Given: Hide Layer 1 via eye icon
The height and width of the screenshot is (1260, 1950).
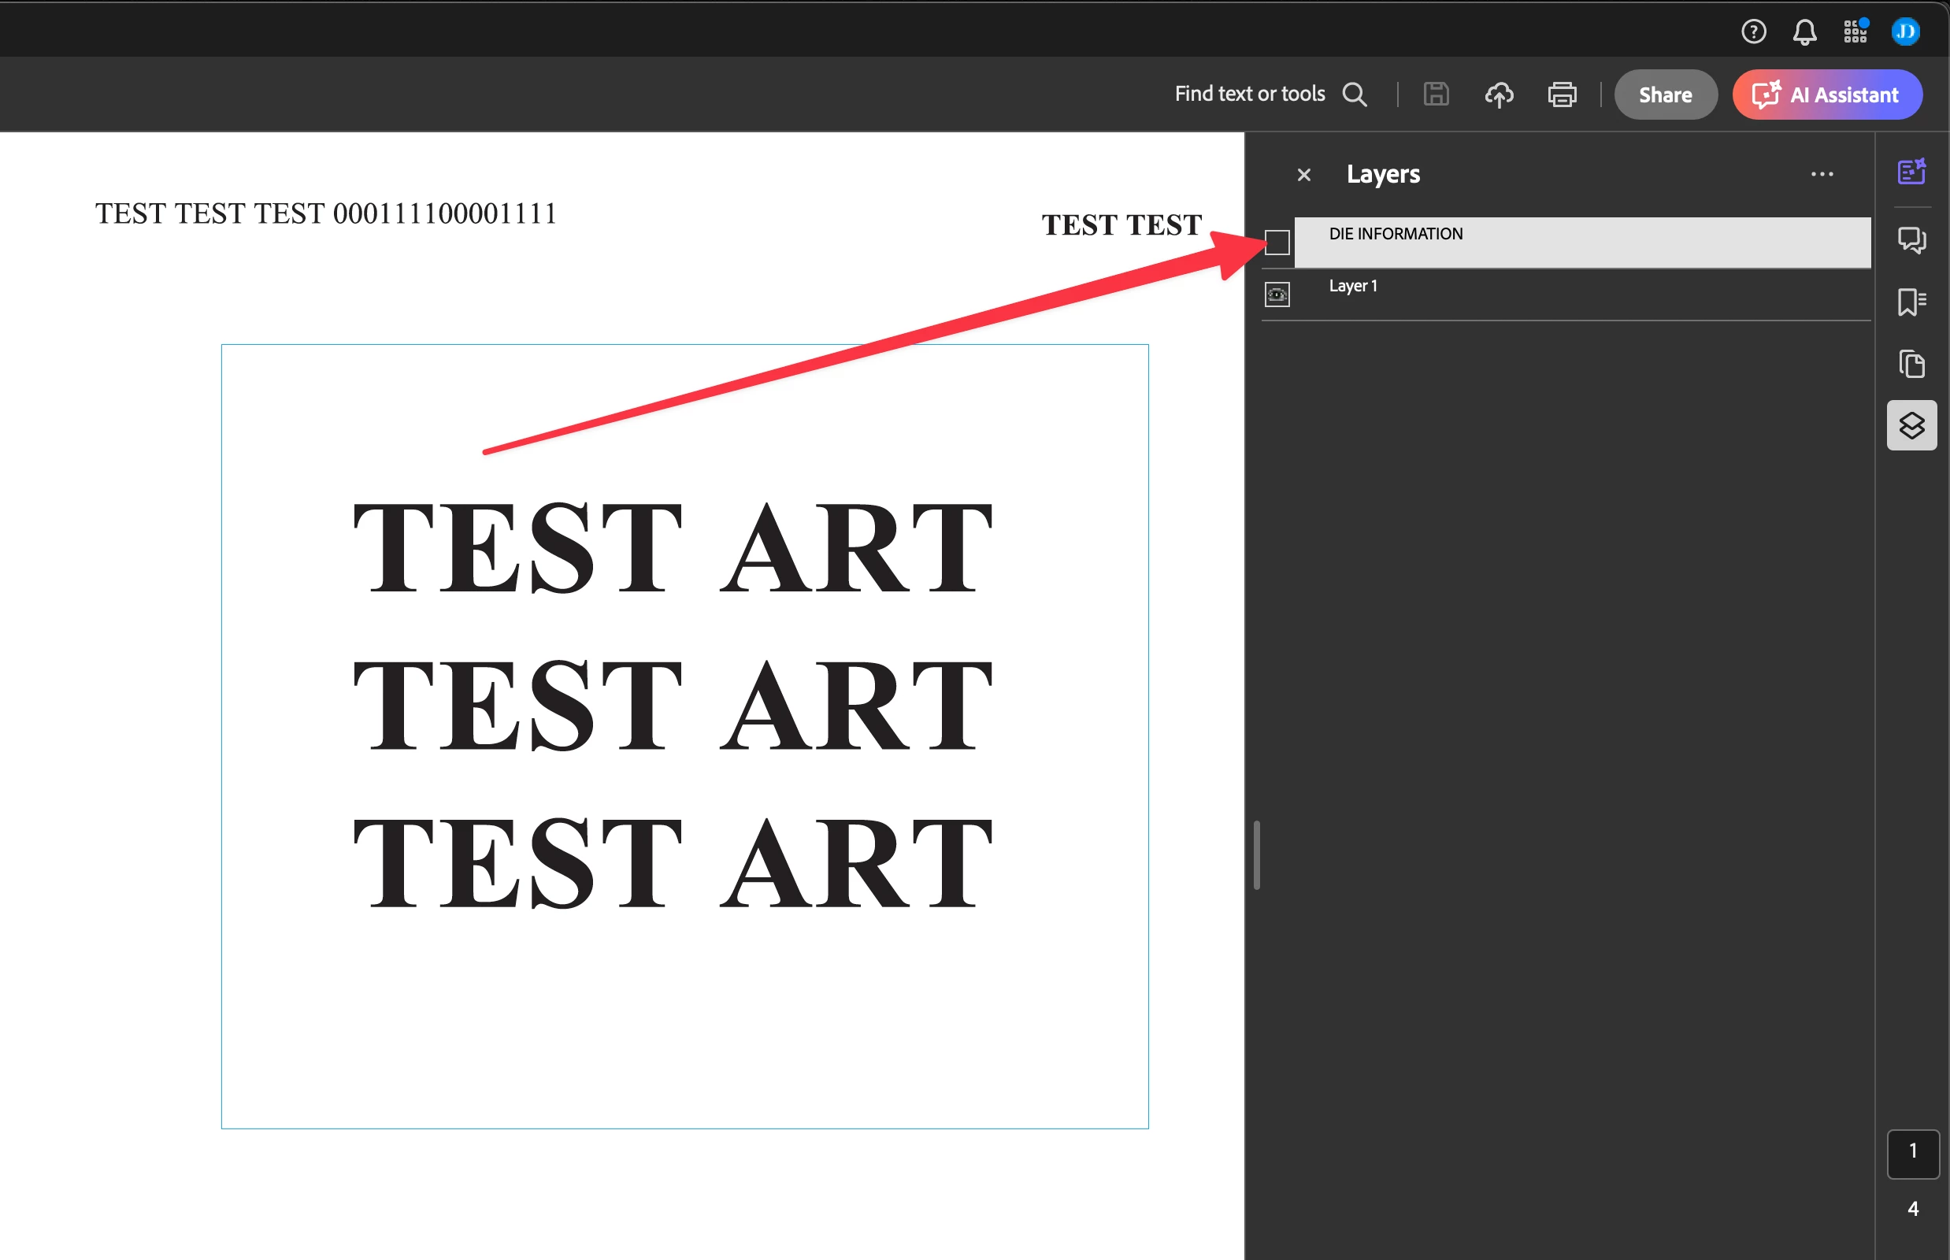Looking at the screenshot, I should click(1277, 295).
